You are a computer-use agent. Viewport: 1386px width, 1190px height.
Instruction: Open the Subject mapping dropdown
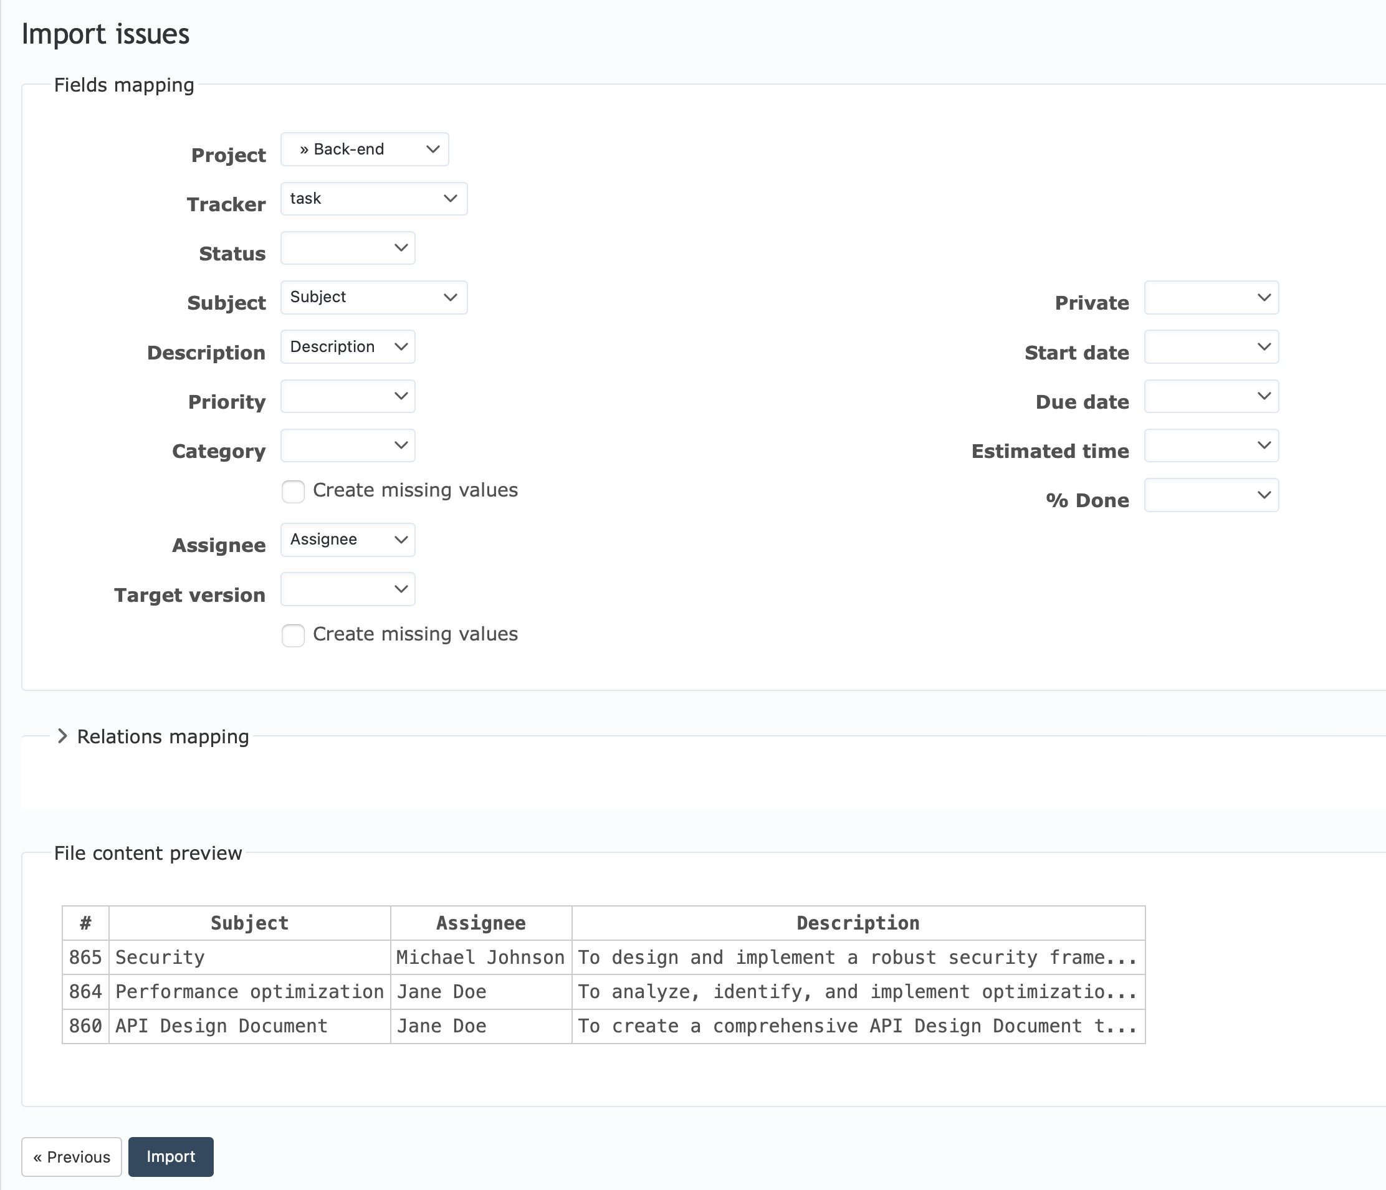(x=373, y=297)
